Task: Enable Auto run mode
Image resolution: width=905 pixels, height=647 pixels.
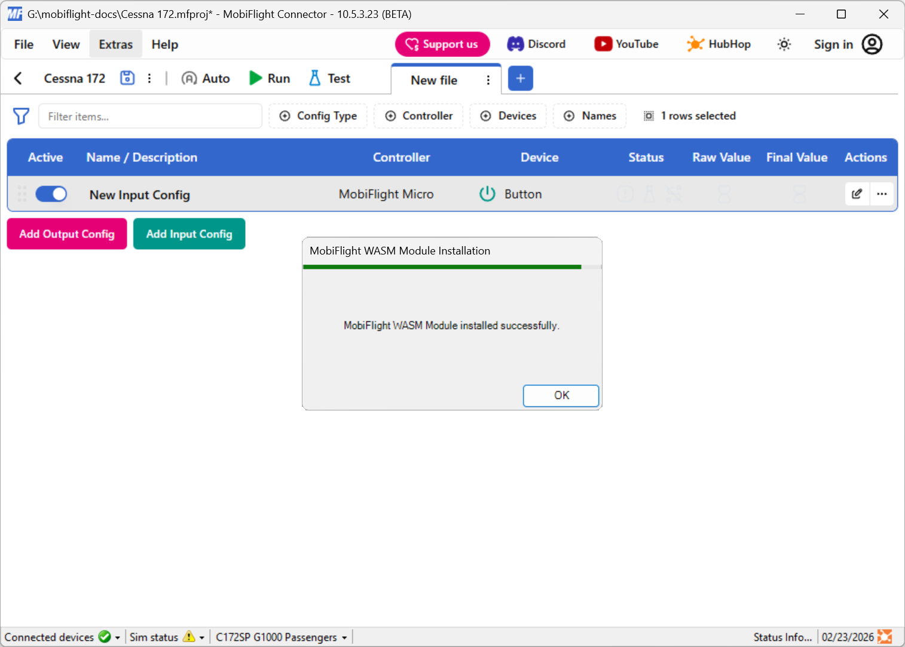Action: 205,78
